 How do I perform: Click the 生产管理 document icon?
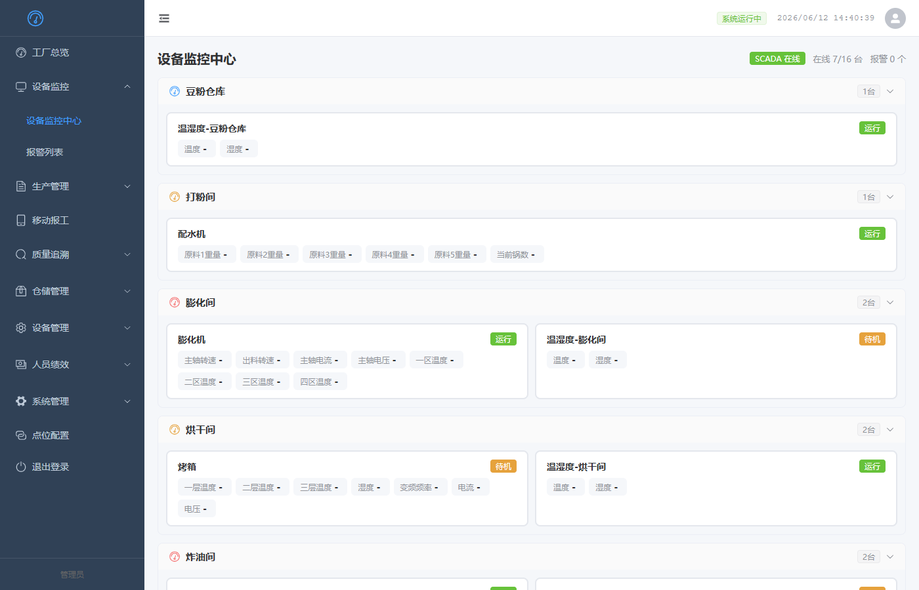(x=21, y=186)
